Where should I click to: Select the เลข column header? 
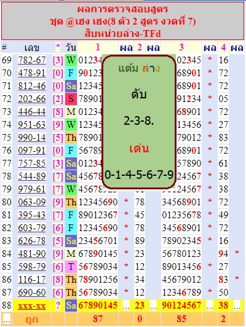click(x=32, y=48)
